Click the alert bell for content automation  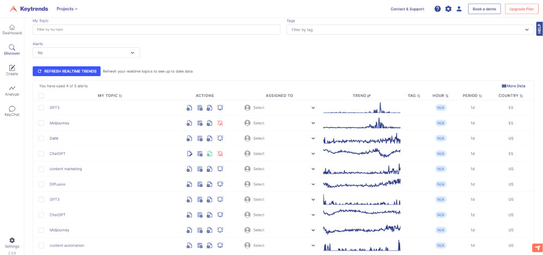[x=220, y=245]
